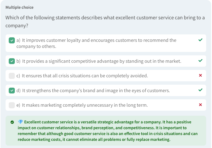212x148 pixels.
Task: Click answer text about marketing completely unnecessary
Action: tap(85, 105)
